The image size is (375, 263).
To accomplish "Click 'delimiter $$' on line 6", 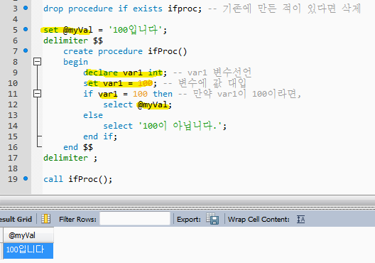I will (73, 41).
